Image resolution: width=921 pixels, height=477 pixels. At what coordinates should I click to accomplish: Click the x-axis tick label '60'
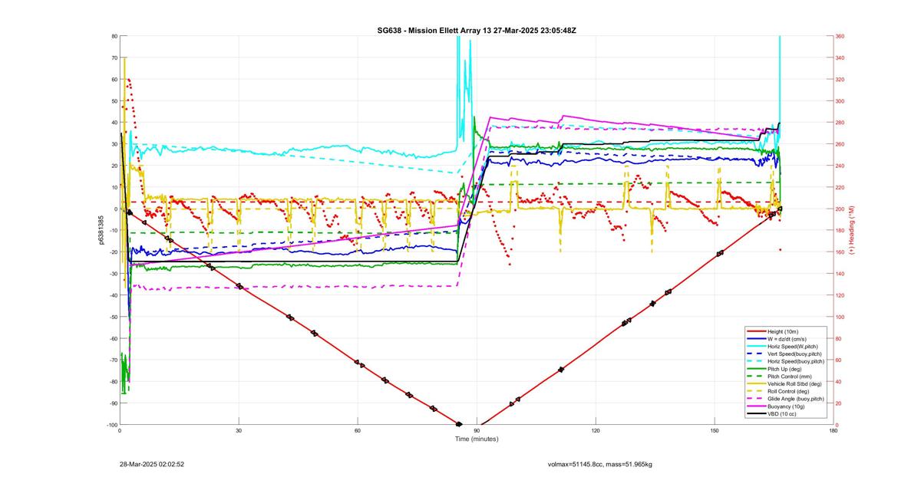coord(358,431)
